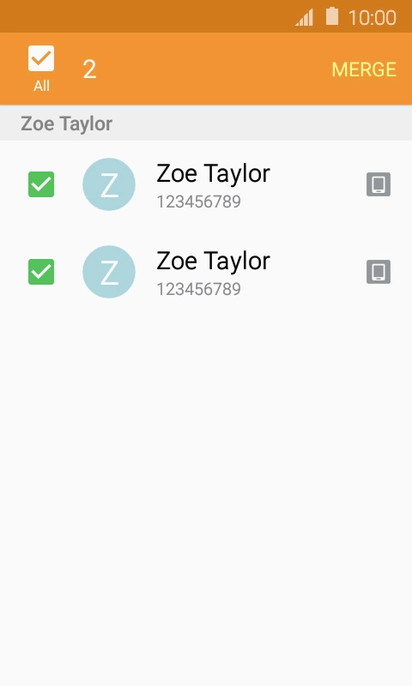Image resolution: width=412 pixels, height=686 pixels.
Task: Tap the orange action bar between count and MERGE
Action: (x=215, y=69)
